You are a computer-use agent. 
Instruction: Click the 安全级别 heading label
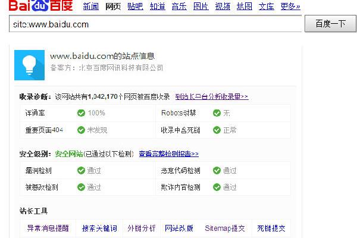(x=35, y=154)
